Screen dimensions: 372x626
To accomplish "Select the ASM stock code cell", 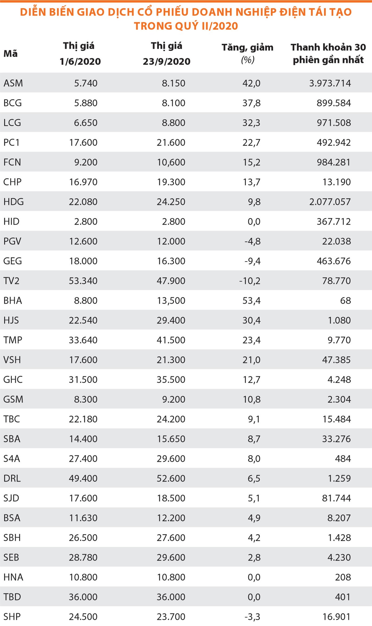I will (13, 83).
